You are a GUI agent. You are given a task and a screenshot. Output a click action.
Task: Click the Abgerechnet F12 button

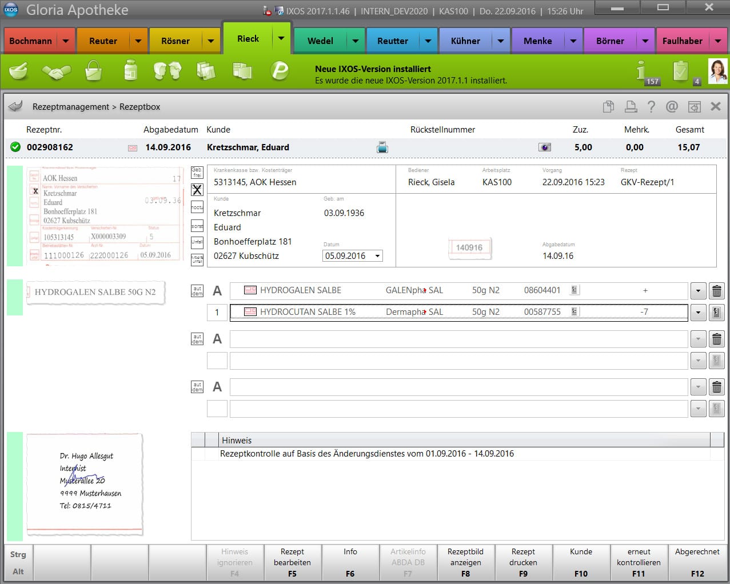[x=697, y=562]
